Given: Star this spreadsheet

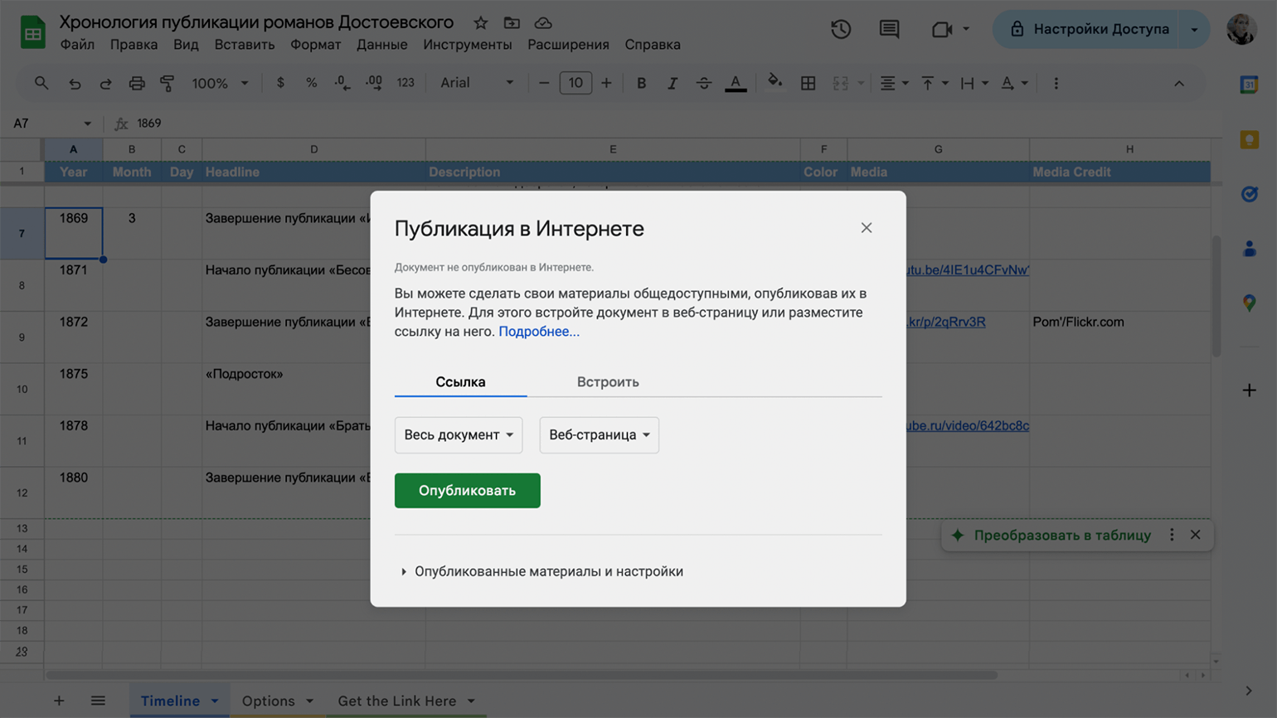Looking at the screenshot, I should pos(480,23).
